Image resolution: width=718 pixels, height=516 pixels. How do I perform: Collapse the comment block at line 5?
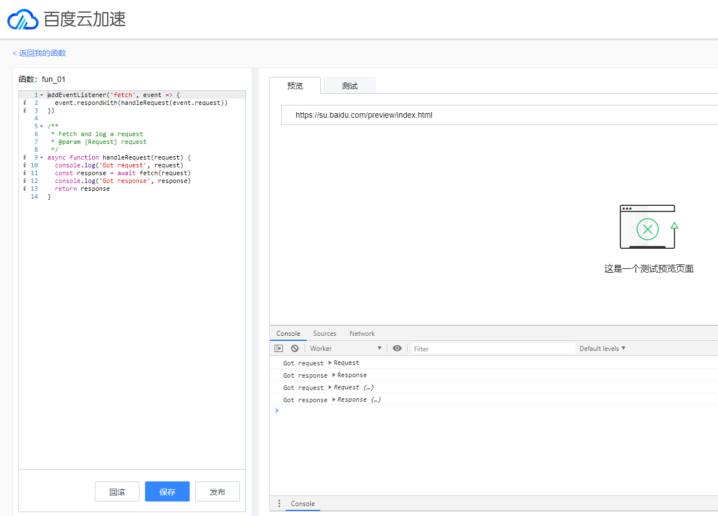42,127
